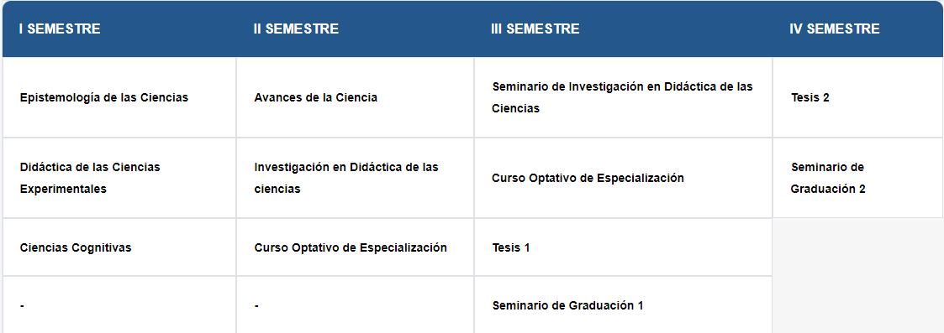Open Seminario de Graduación 1 cell
944x333 pixels.
point(567,305)
